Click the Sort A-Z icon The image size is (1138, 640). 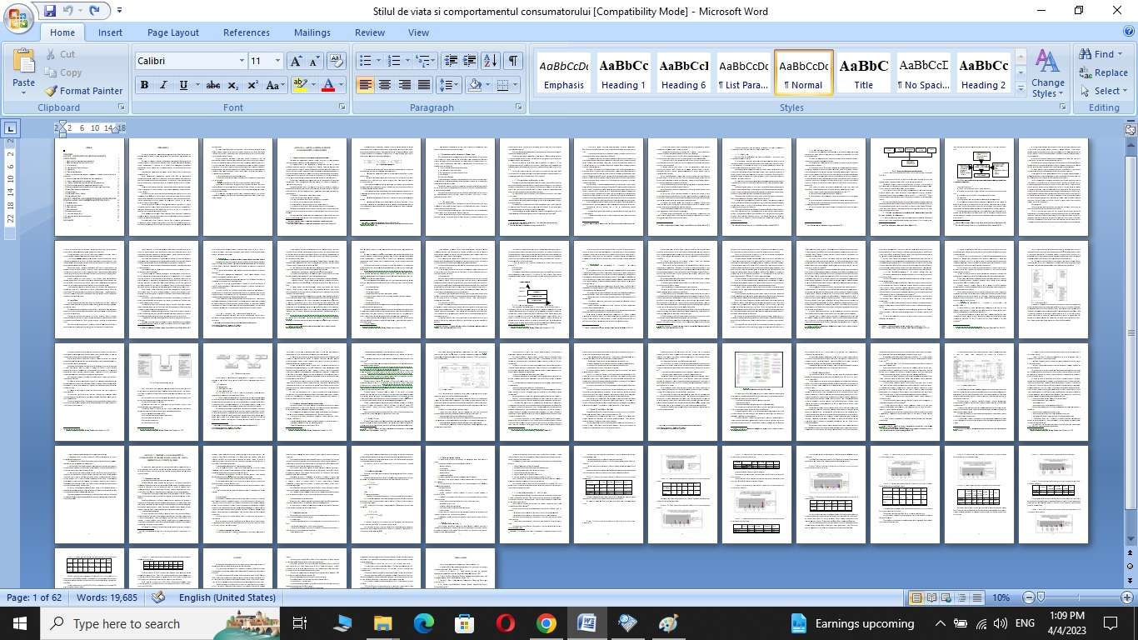point(491,61)
